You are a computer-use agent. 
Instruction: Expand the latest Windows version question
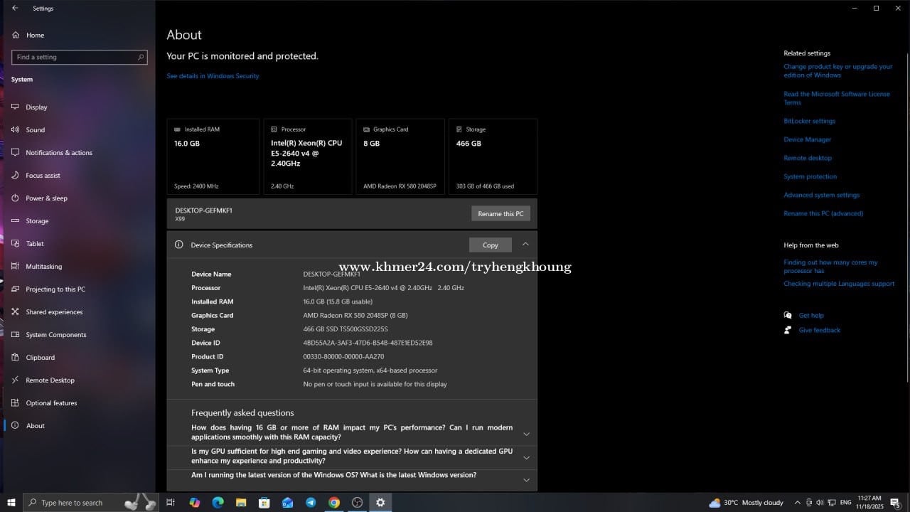pos(526,480)
